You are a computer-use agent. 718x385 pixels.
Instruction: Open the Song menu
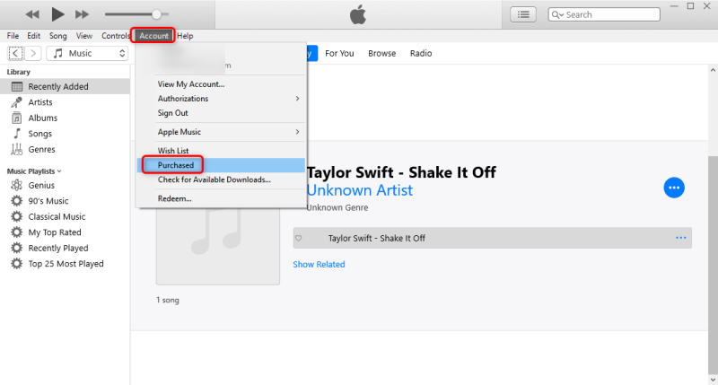[x=57, y=36]
